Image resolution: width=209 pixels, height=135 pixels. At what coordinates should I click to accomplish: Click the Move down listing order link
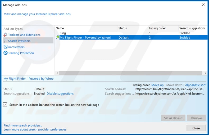174,85
